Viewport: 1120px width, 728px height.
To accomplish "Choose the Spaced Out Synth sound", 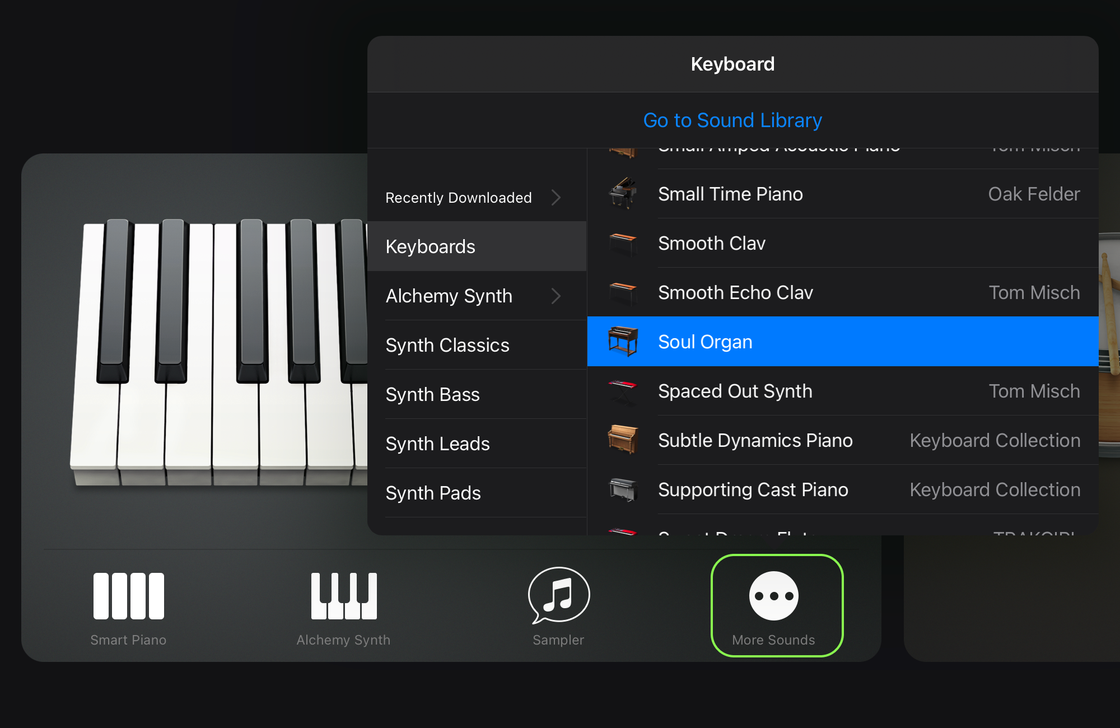I will 843,391.
